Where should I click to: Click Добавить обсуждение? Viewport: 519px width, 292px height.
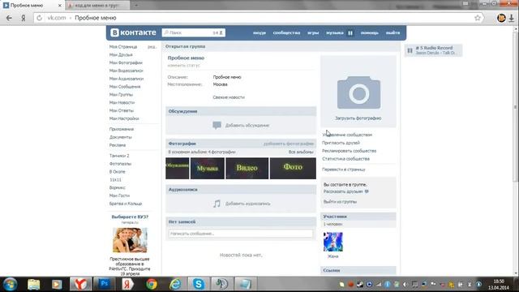247,126
